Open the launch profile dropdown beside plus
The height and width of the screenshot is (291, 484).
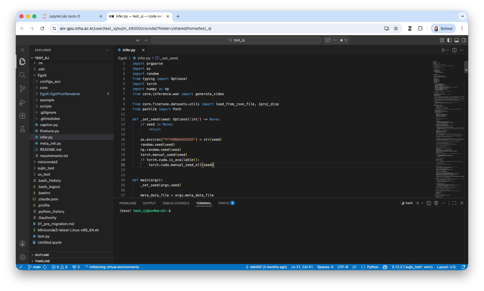tap(422, 203)
